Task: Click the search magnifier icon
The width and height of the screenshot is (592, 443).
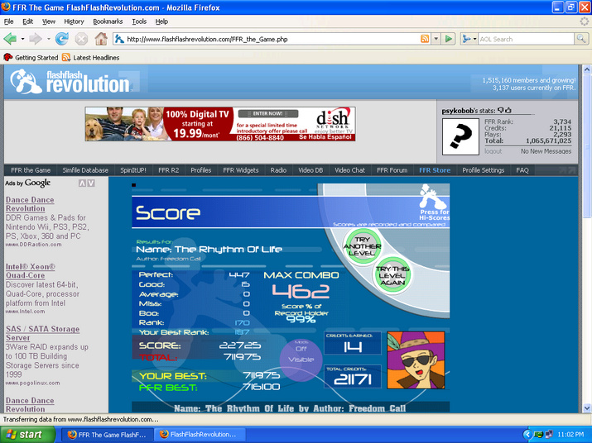Action: pyautogui.click(x=580, y=39)
